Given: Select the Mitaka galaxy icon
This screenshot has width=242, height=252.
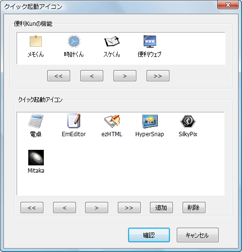Looking at the screenshot, I should point(36,158).
